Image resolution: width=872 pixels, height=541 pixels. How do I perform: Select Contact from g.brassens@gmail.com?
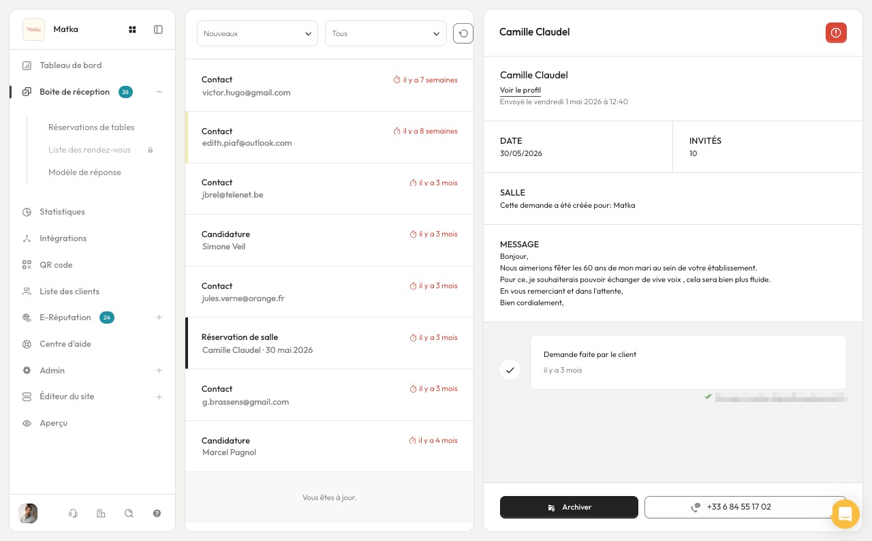[x=329, y=395]
